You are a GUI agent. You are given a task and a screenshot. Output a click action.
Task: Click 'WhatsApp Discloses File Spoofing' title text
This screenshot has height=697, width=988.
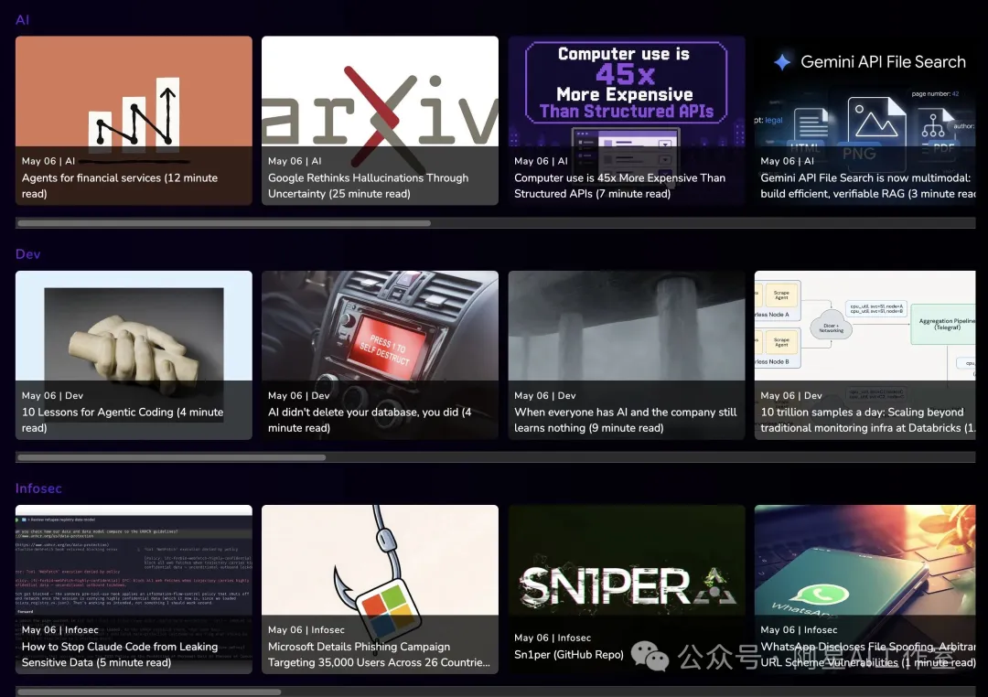click(x=867, y=654)
